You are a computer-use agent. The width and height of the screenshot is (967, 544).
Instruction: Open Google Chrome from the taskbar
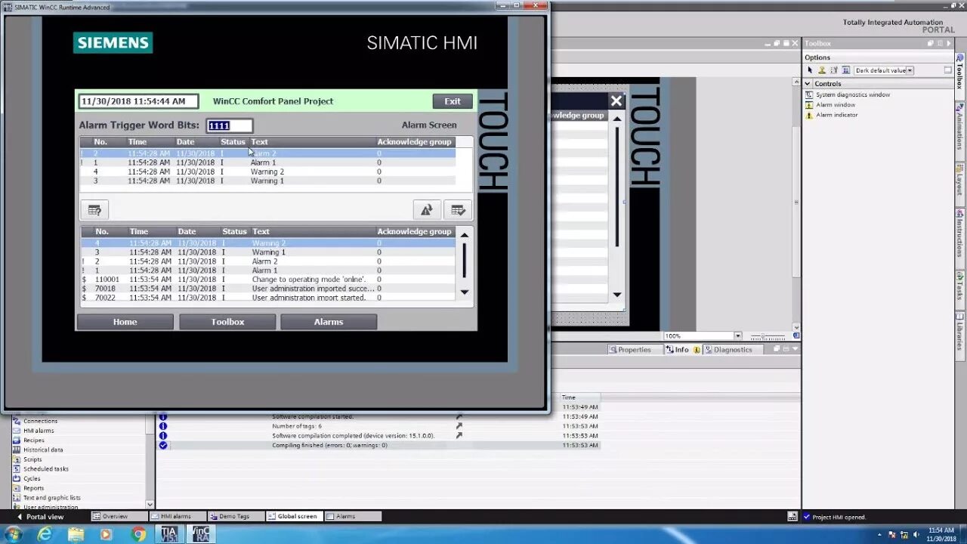tap(138, 534)
